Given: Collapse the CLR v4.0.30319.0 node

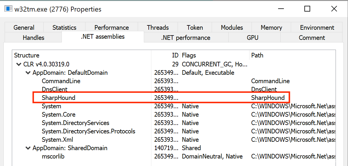Looking at the screenshot, I should [19, 64].
